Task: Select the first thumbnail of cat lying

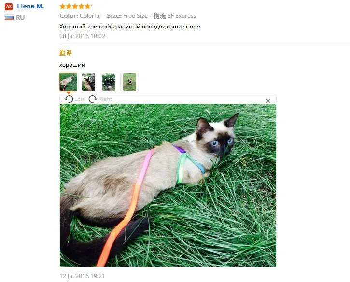Action: [68, 82]
